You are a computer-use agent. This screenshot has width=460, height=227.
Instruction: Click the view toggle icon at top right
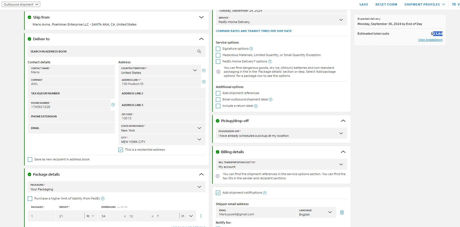454,4
